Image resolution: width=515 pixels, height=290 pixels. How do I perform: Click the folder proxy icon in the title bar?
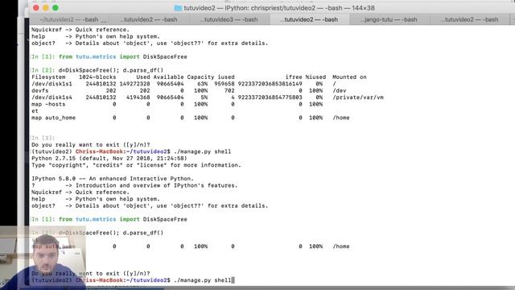coord(178,8)
